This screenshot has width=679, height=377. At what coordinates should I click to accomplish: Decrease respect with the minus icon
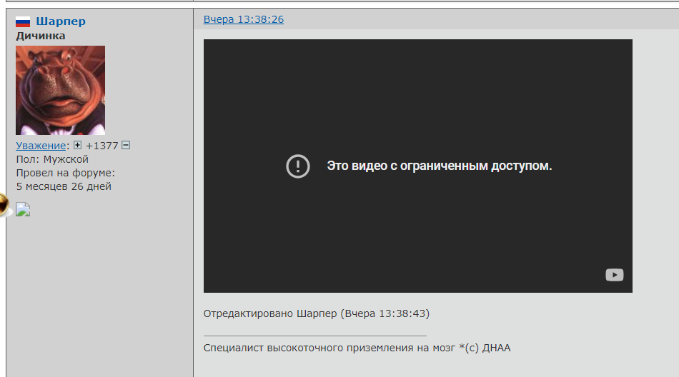click(126, 145)
